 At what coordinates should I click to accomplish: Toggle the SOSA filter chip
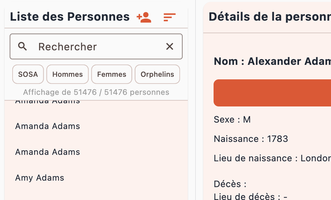coord(28,74)
